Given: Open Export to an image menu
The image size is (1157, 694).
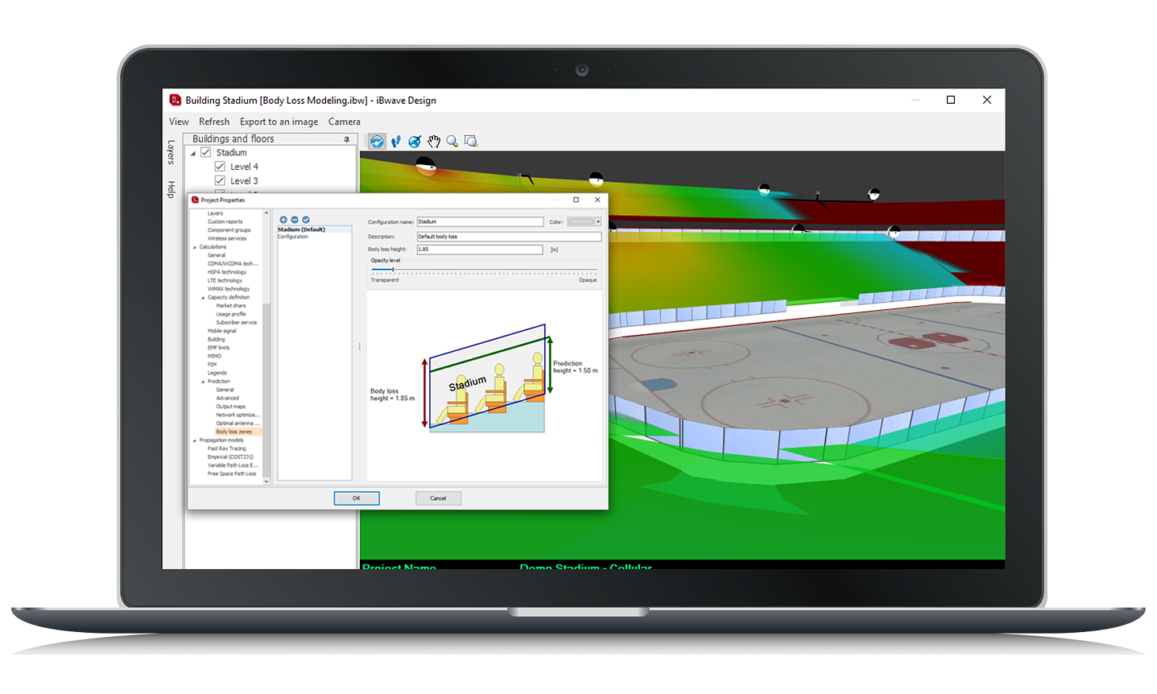Looking at the screenshot, I should point(279,122).
